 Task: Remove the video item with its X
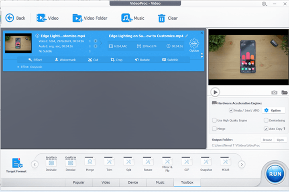coord(201,33)
